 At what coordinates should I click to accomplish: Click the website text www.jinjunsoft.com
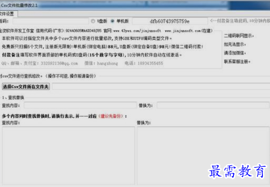pyautogui.click(x=183, y=31)
